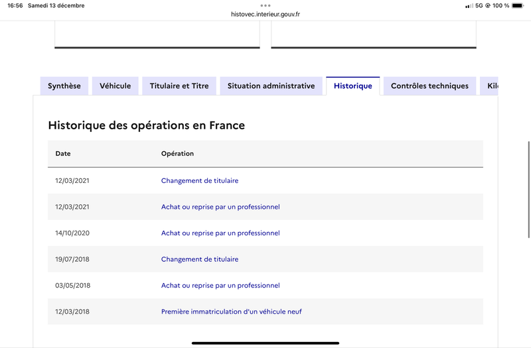Screen dimensions: 531x348
Task: Open Première immatriculation d'un véhicule neuf
Action: point(231,312)
